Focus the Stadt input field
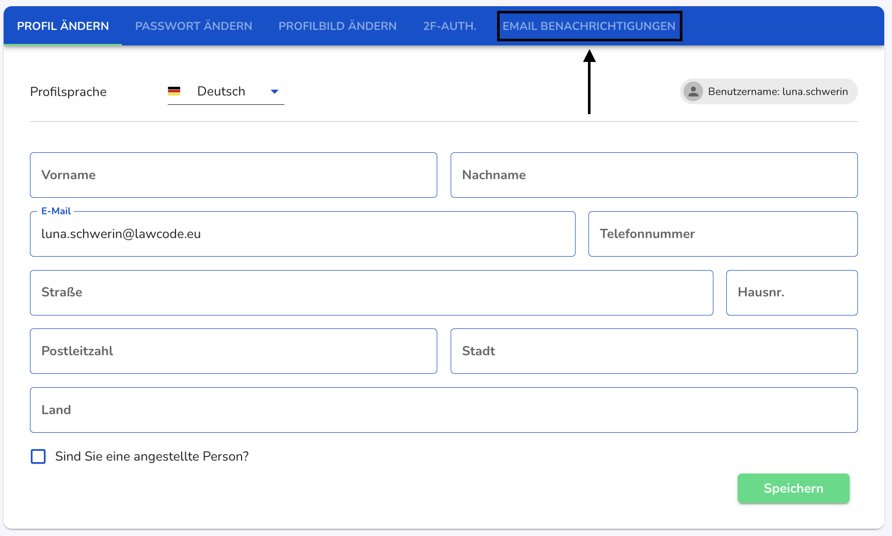 [654, 351]
